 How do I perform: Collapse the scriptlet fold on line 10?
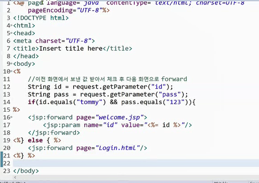point(11,71)
